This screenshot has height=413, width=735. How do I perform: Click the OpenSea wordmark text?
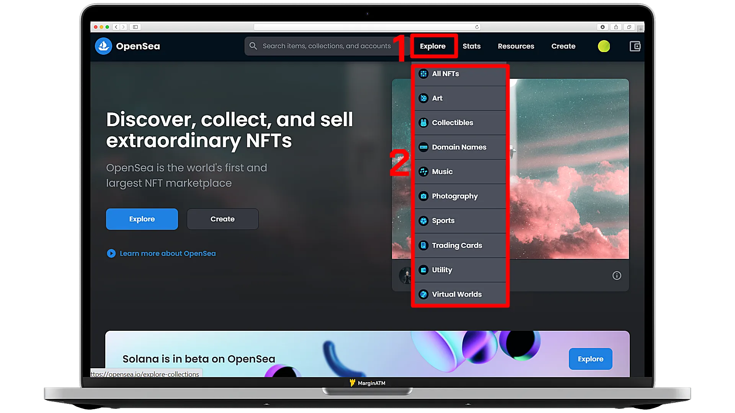138,46
